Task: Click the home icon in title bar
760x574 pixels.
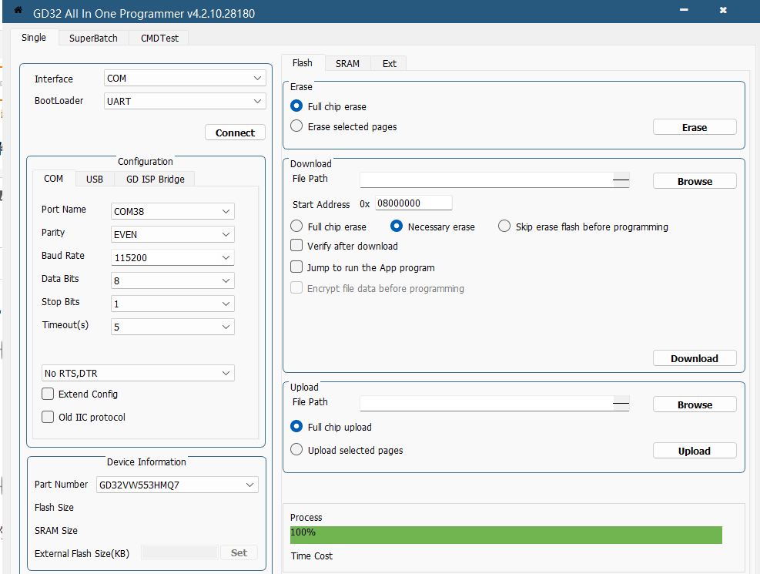Action: 18,10
